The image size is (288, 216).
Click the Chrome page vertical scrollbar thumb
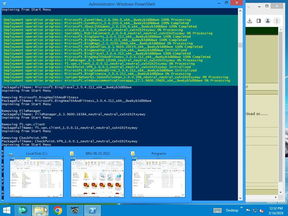tap(280, 107)
